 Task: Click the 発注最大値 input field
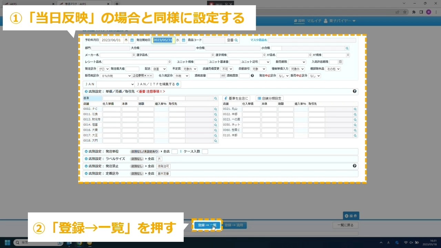click(x=132, y=69)
